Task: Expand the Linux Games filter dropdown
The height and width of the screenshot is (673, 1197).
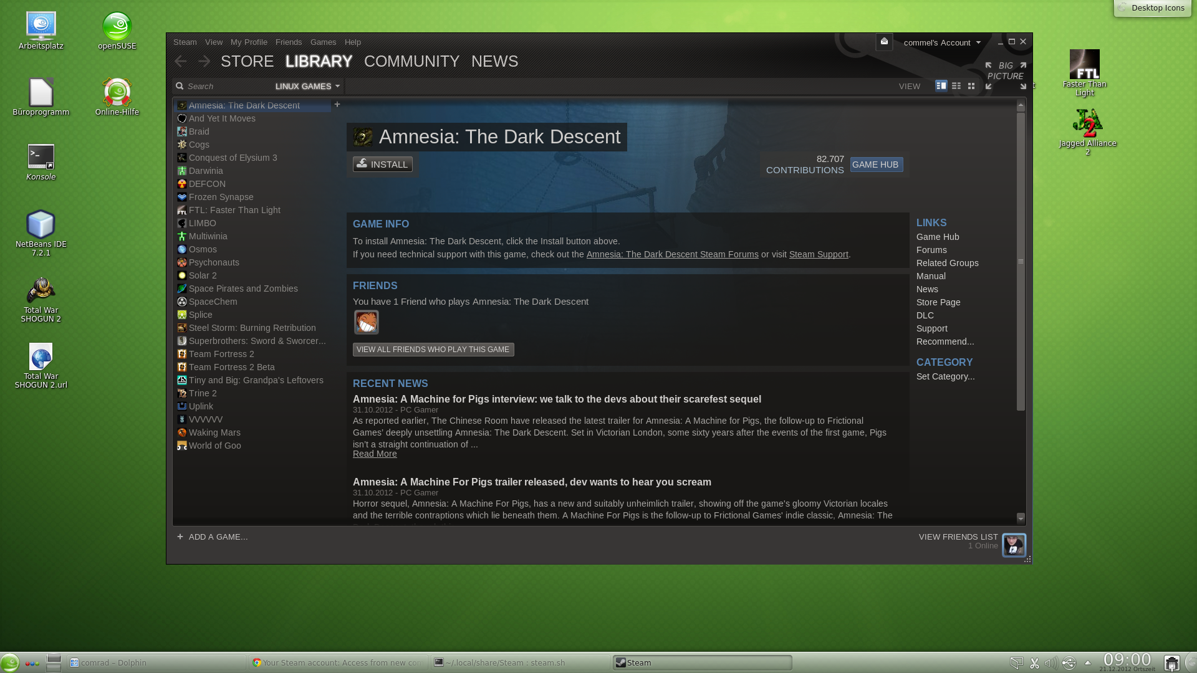Action: point(308,86)
